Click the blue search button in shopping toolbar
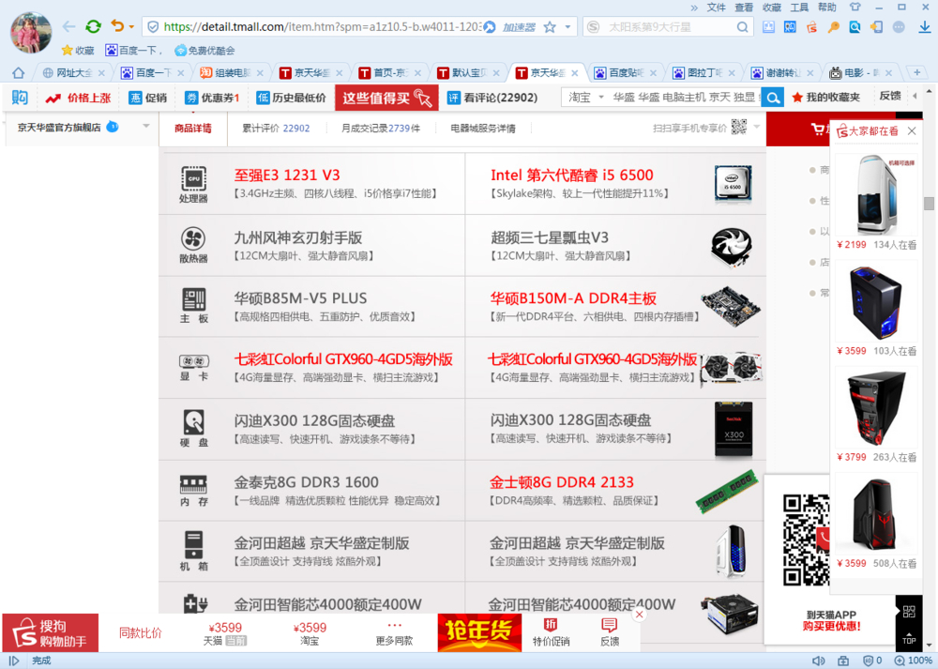Image resolution: width=938 pixels, height=669 pixels. coord(773,98)
